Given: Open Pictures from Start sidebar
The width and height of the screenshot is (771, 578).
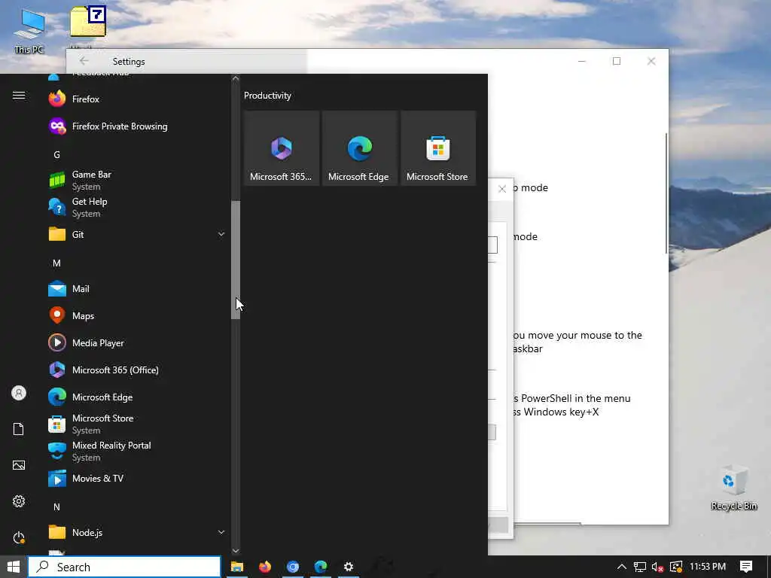Looking at the screenshot, I should click(19, 465).
